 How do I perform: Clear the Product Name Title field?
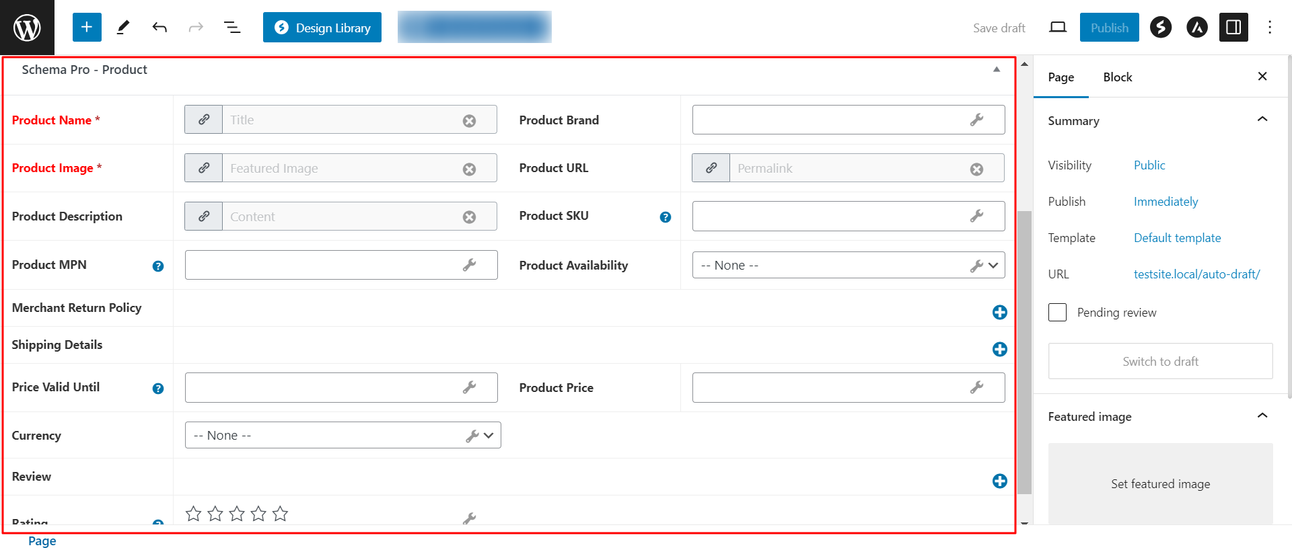(x=469, y=121)
